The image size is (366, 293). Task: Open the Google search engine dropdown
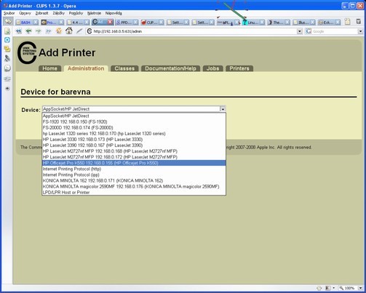pyautogui.click(x=360, y=31)
